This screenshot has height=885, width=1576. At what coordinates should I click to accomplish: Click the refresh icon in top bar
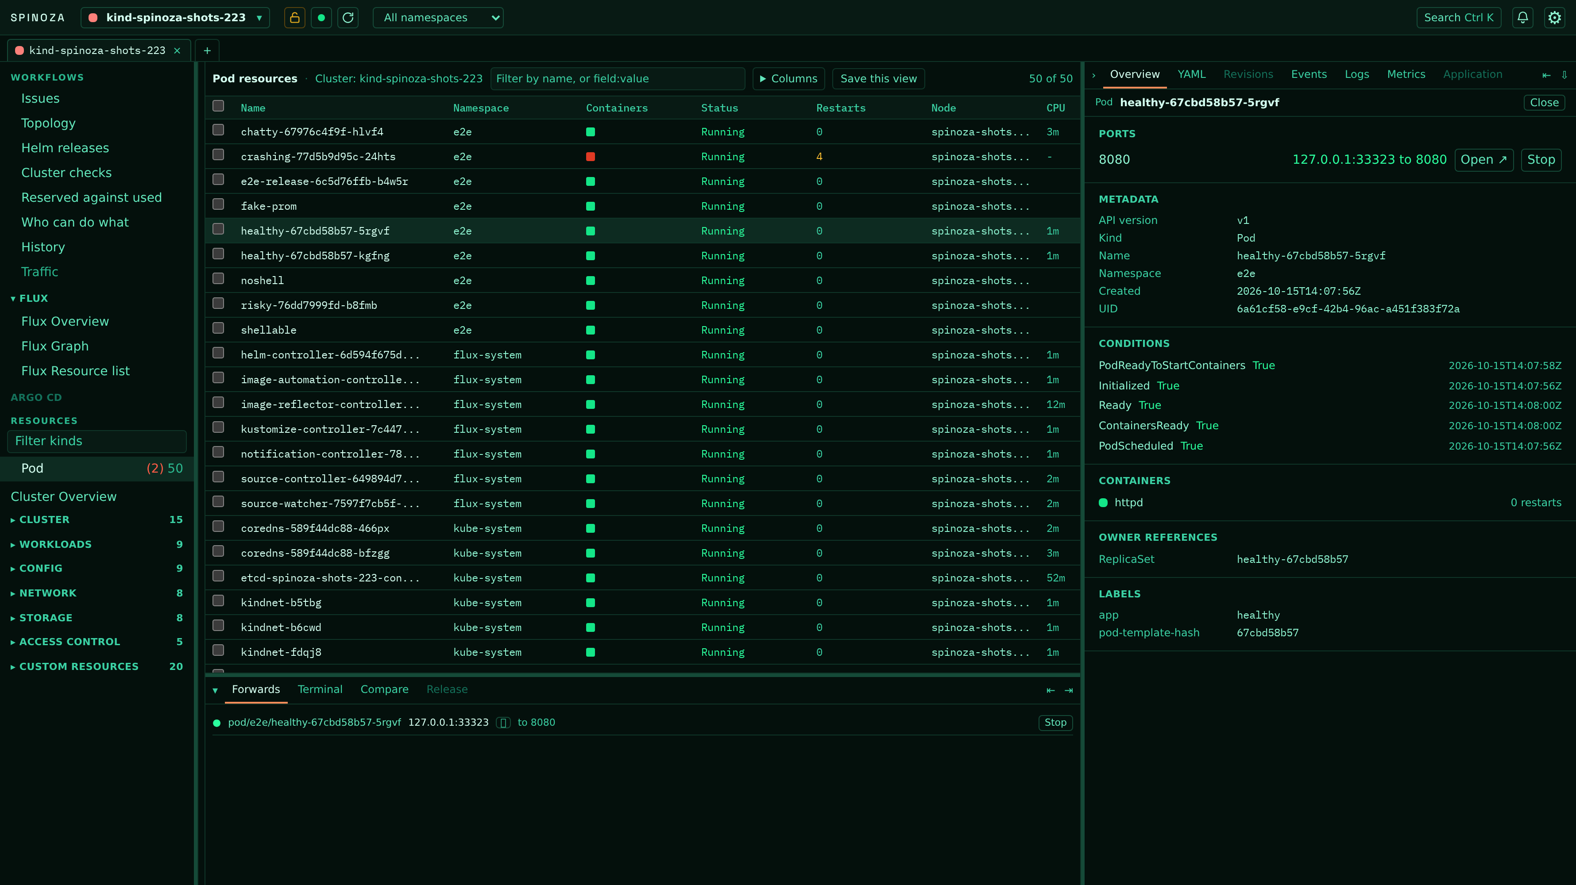click(x=348, y=18)
